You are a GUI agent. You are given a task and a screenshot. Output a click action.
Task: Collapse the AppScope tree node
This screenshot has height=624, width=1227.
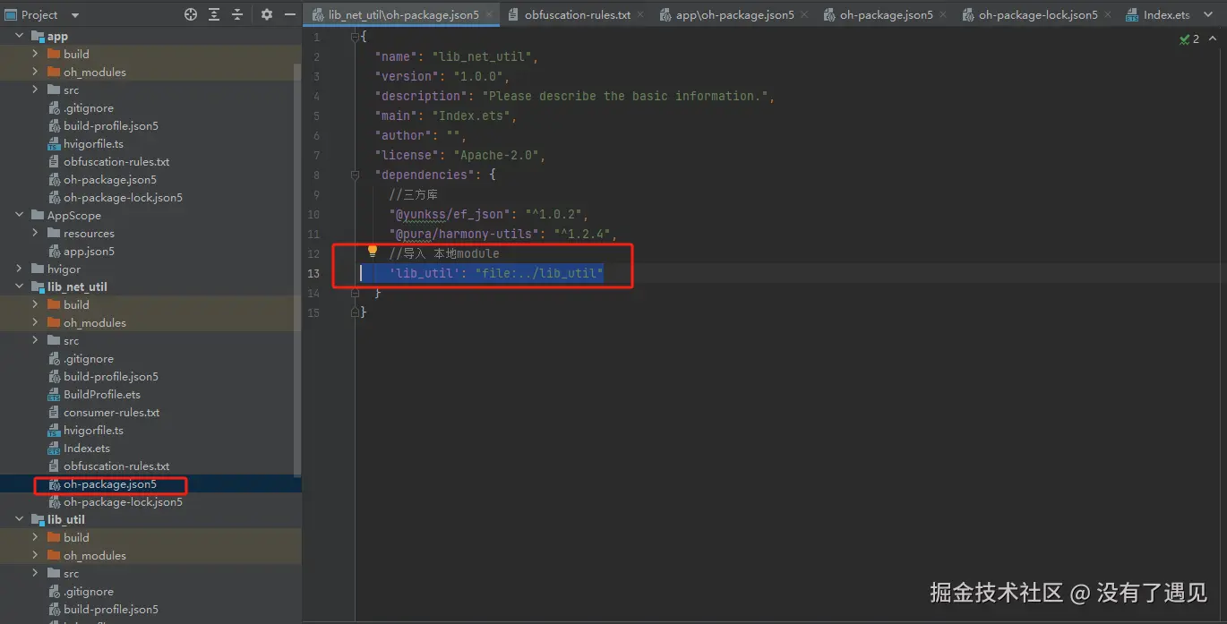click(x=19, y=215)
